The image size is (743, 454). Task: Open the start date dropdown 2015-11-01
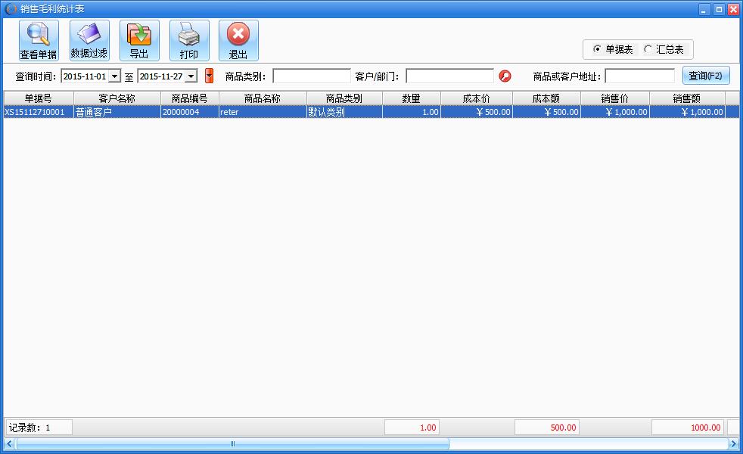(x=115, y=76)
